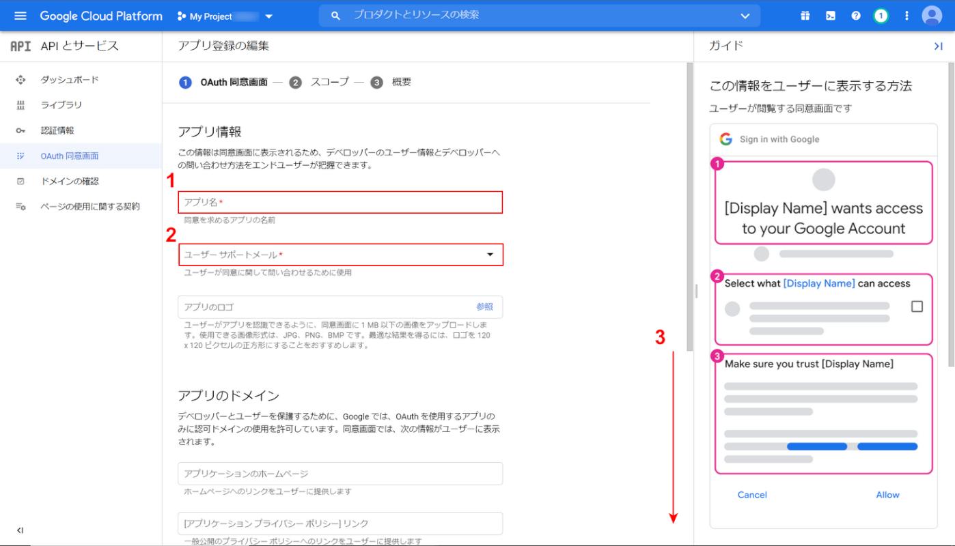Activate Cloud Shell terminal icon
The width and height of the screenshot is (955, 546).
(831, 16)
